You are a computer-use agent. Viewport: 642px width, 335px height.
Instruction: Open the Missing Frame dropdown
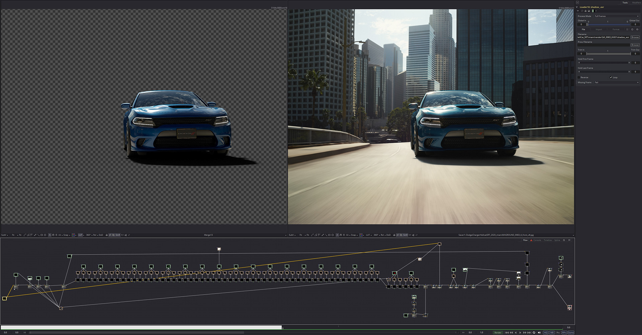tap(617, 82)
